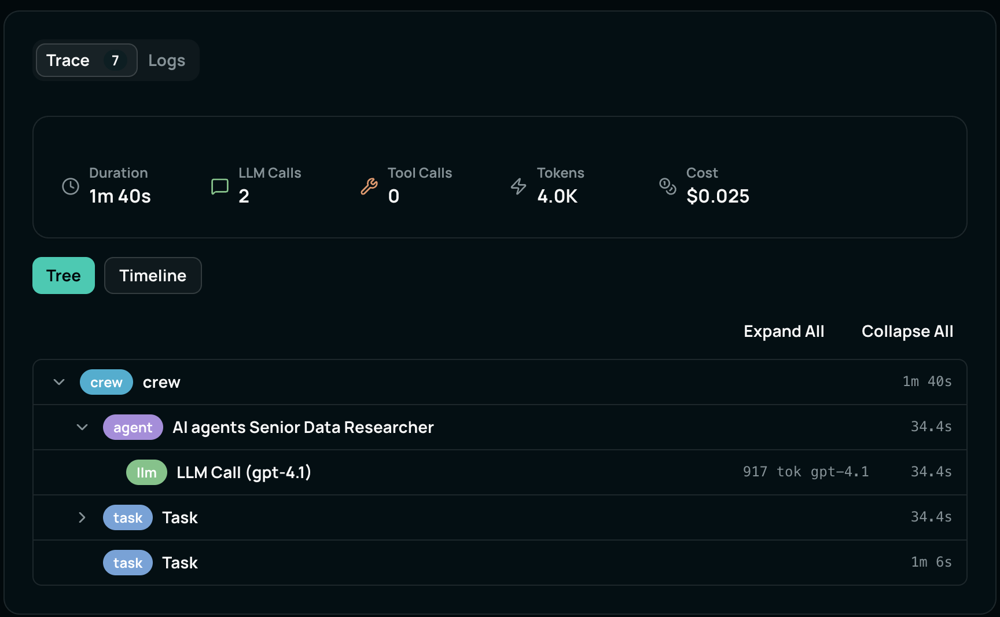Click the clock icon beside Duration
Image resolution: width=1000 pixels, height=617 pixels.
pyautogui.click(x=70, y=186)
